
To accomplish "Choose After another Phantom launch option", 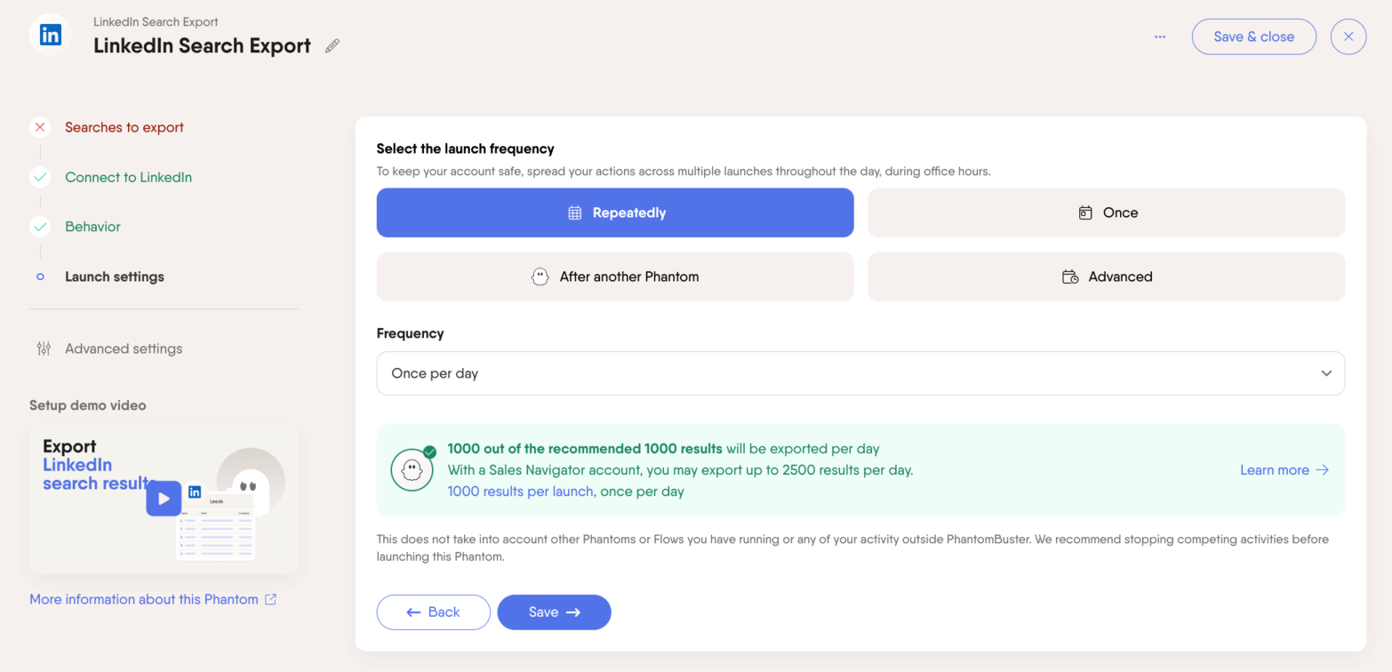I will coord(615,276).
